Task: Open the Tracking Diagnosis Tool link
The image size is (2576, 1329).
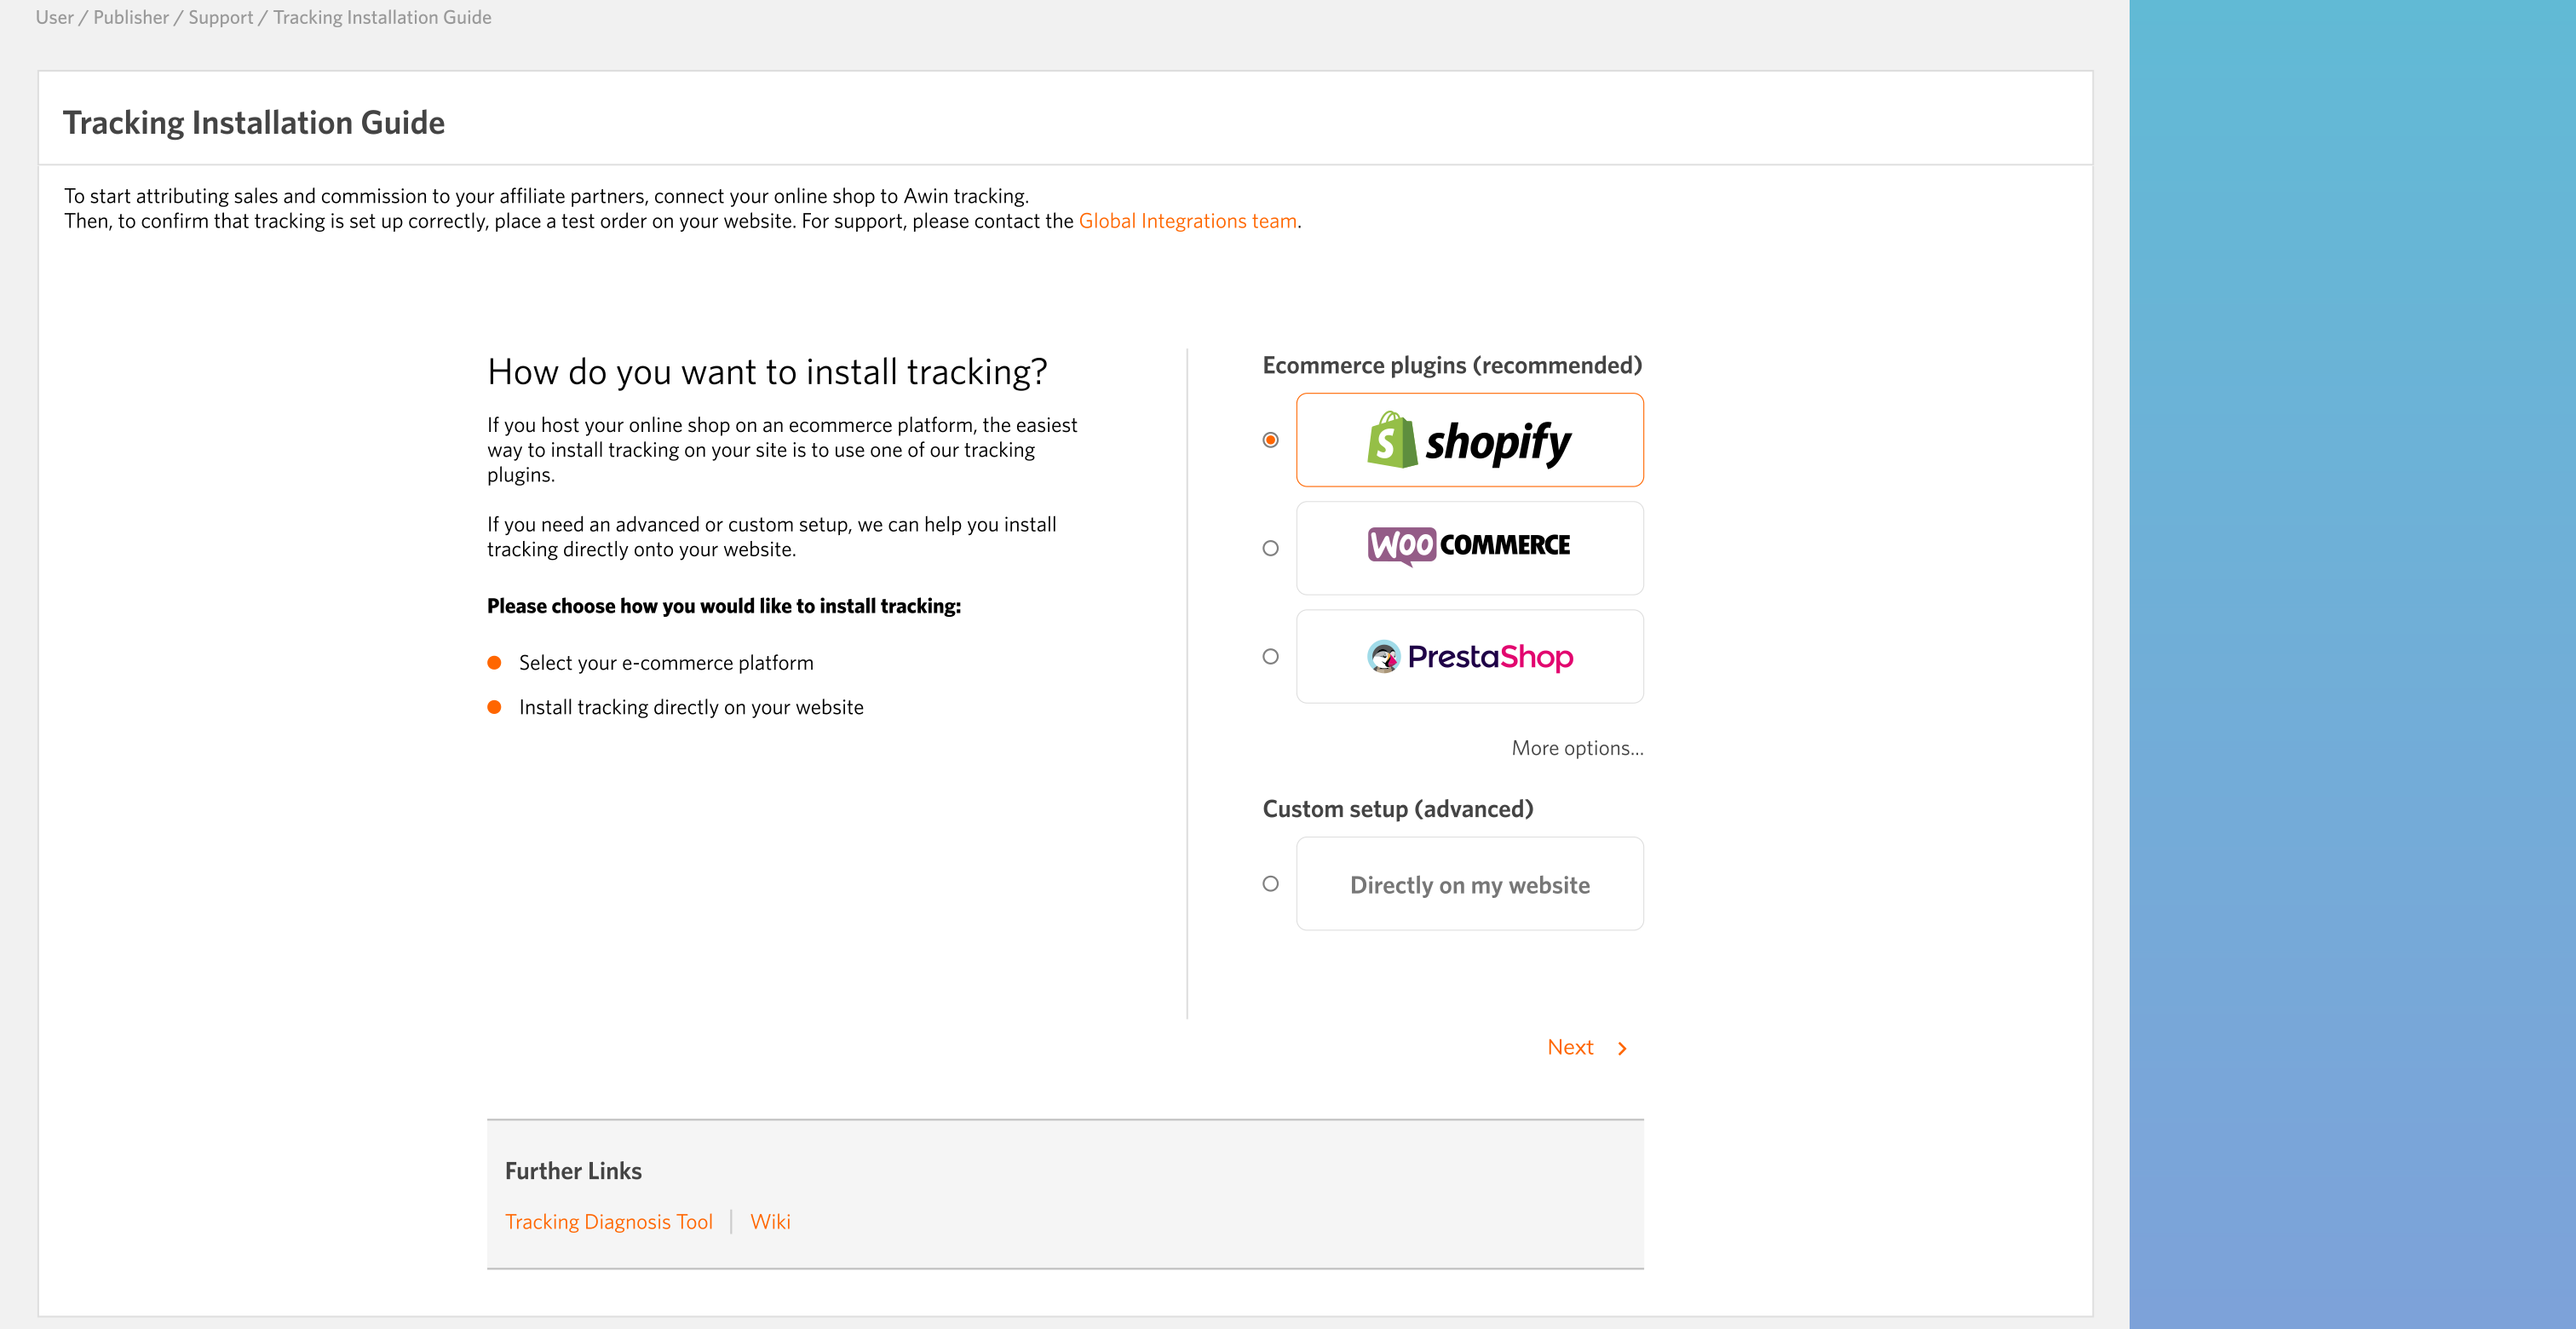Action: (608, 1222)
